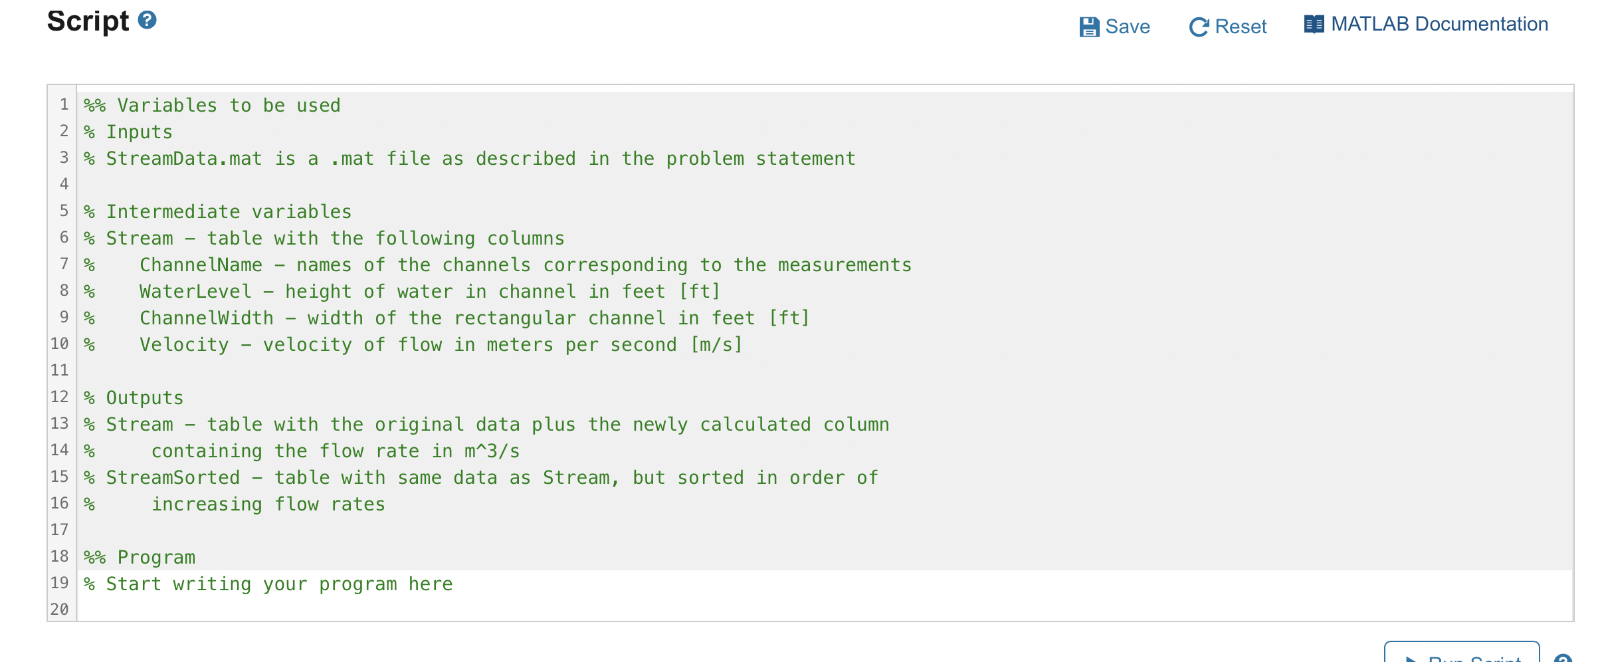Click the Velocity comment on line 10
Viewport: 1604px width, 662px height.
tap(413, 344)
